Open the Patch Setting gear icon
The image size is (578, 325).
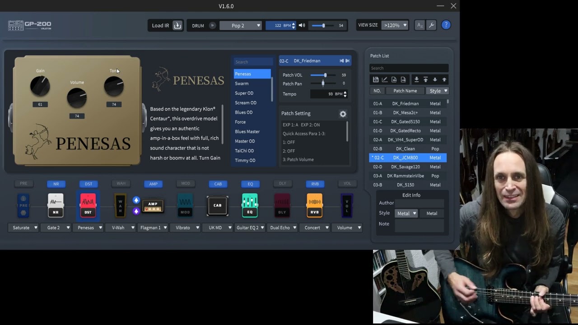tap(343, 114)
